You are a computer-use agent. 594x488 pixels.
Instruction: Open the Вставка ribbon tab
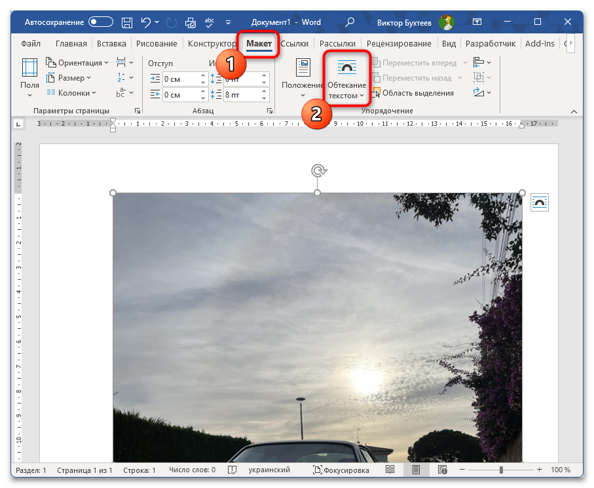point(111,44)
